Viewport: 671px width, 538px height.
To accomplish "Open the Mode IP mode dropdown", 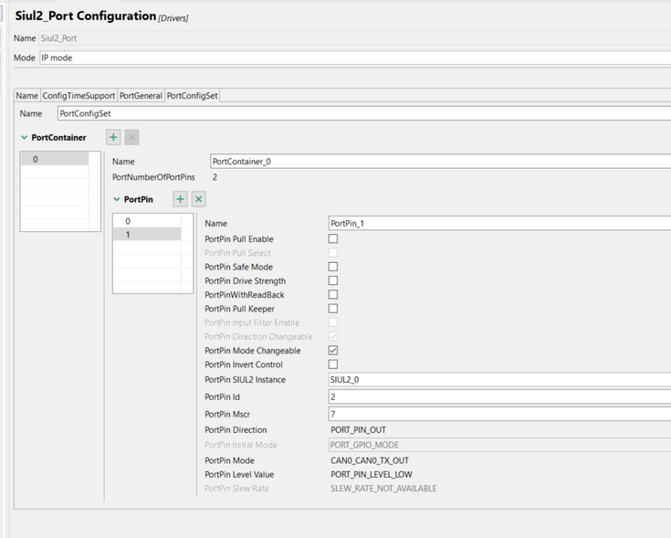I will click(354, 58).
